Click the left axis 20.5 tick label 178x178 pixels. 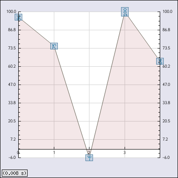pos(12,121)
